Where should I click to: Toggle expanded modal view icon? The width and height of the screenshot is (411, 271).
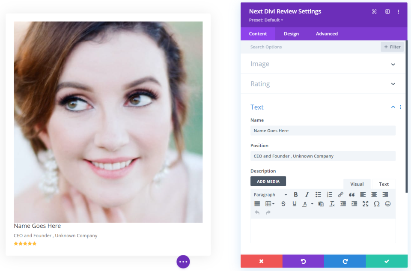pyautogui.click(x=374, y=12)
